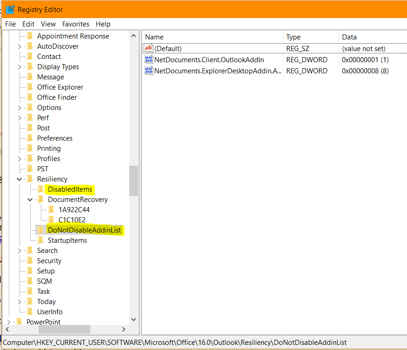The image size is (407, 350).
Task: Expand the Search node
Action: [x=20, y=250]
